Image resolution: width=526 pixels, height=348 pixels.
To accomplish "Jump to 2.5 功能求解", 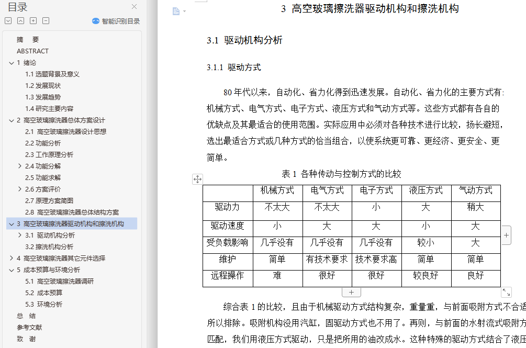I will (x=43, y=178).
